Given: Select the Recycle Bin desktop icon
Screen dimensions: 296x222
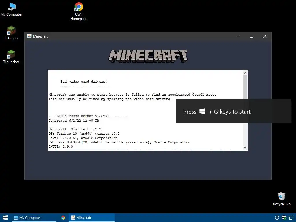Looking at the screenshot, I should click(282, 199).
